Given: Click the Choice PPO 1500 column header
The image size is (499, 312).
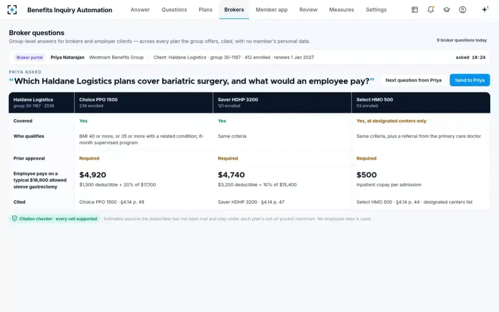Looking at the screenshot, I should (143, 102).
